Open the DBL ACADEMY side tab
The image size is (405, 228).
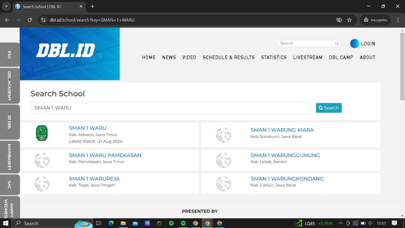[10, 86]
